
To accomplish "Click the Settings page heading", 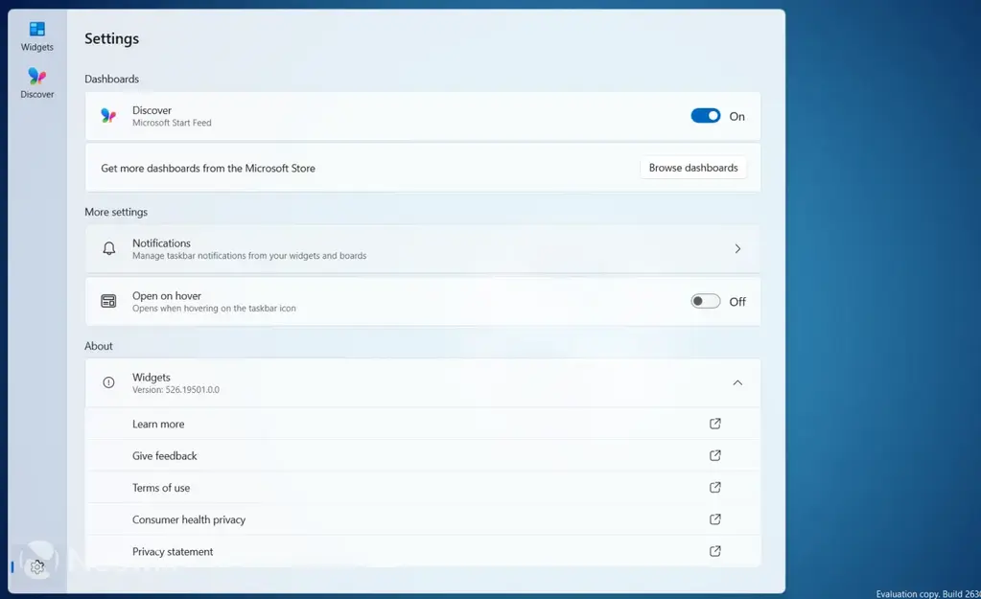I will (x=112, y=38).
